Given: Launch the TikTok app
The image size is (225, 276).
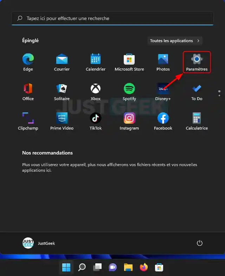Looking at the screenshot, I should pos(96,121).
